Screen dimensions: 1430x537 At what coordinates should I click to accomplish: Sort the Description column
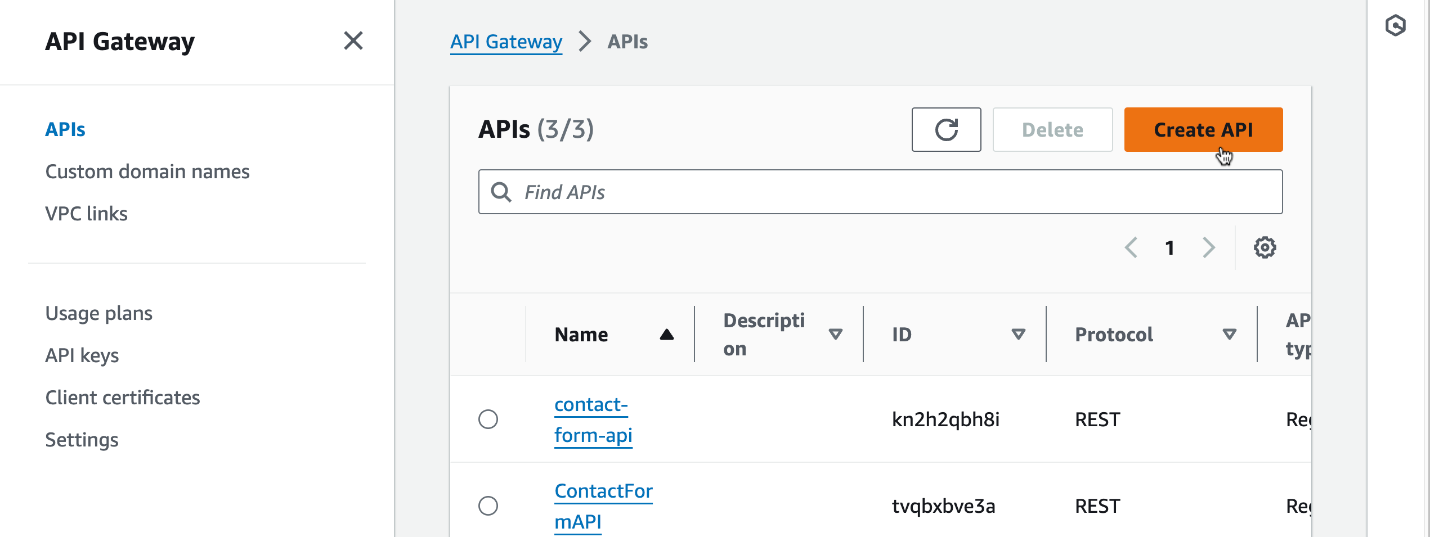pyautogui.click(x=836, y=335)
